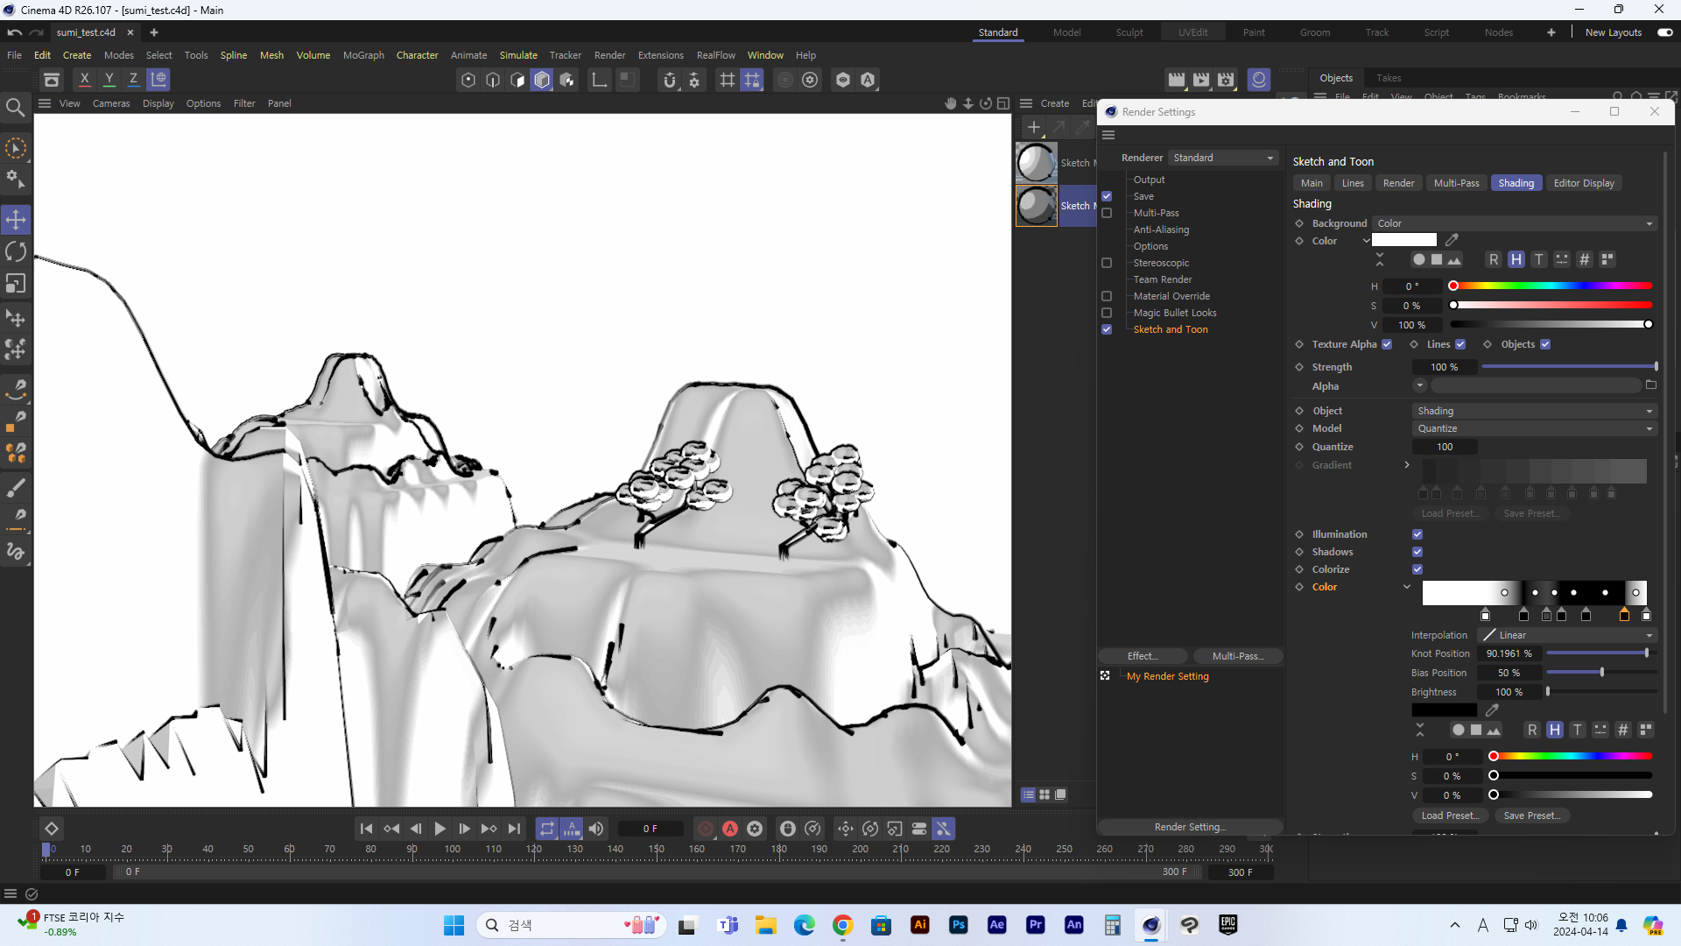1681x946 pixels.
Task: Select the Move tool in left toolbar
Action: click(x=16, y=219)
